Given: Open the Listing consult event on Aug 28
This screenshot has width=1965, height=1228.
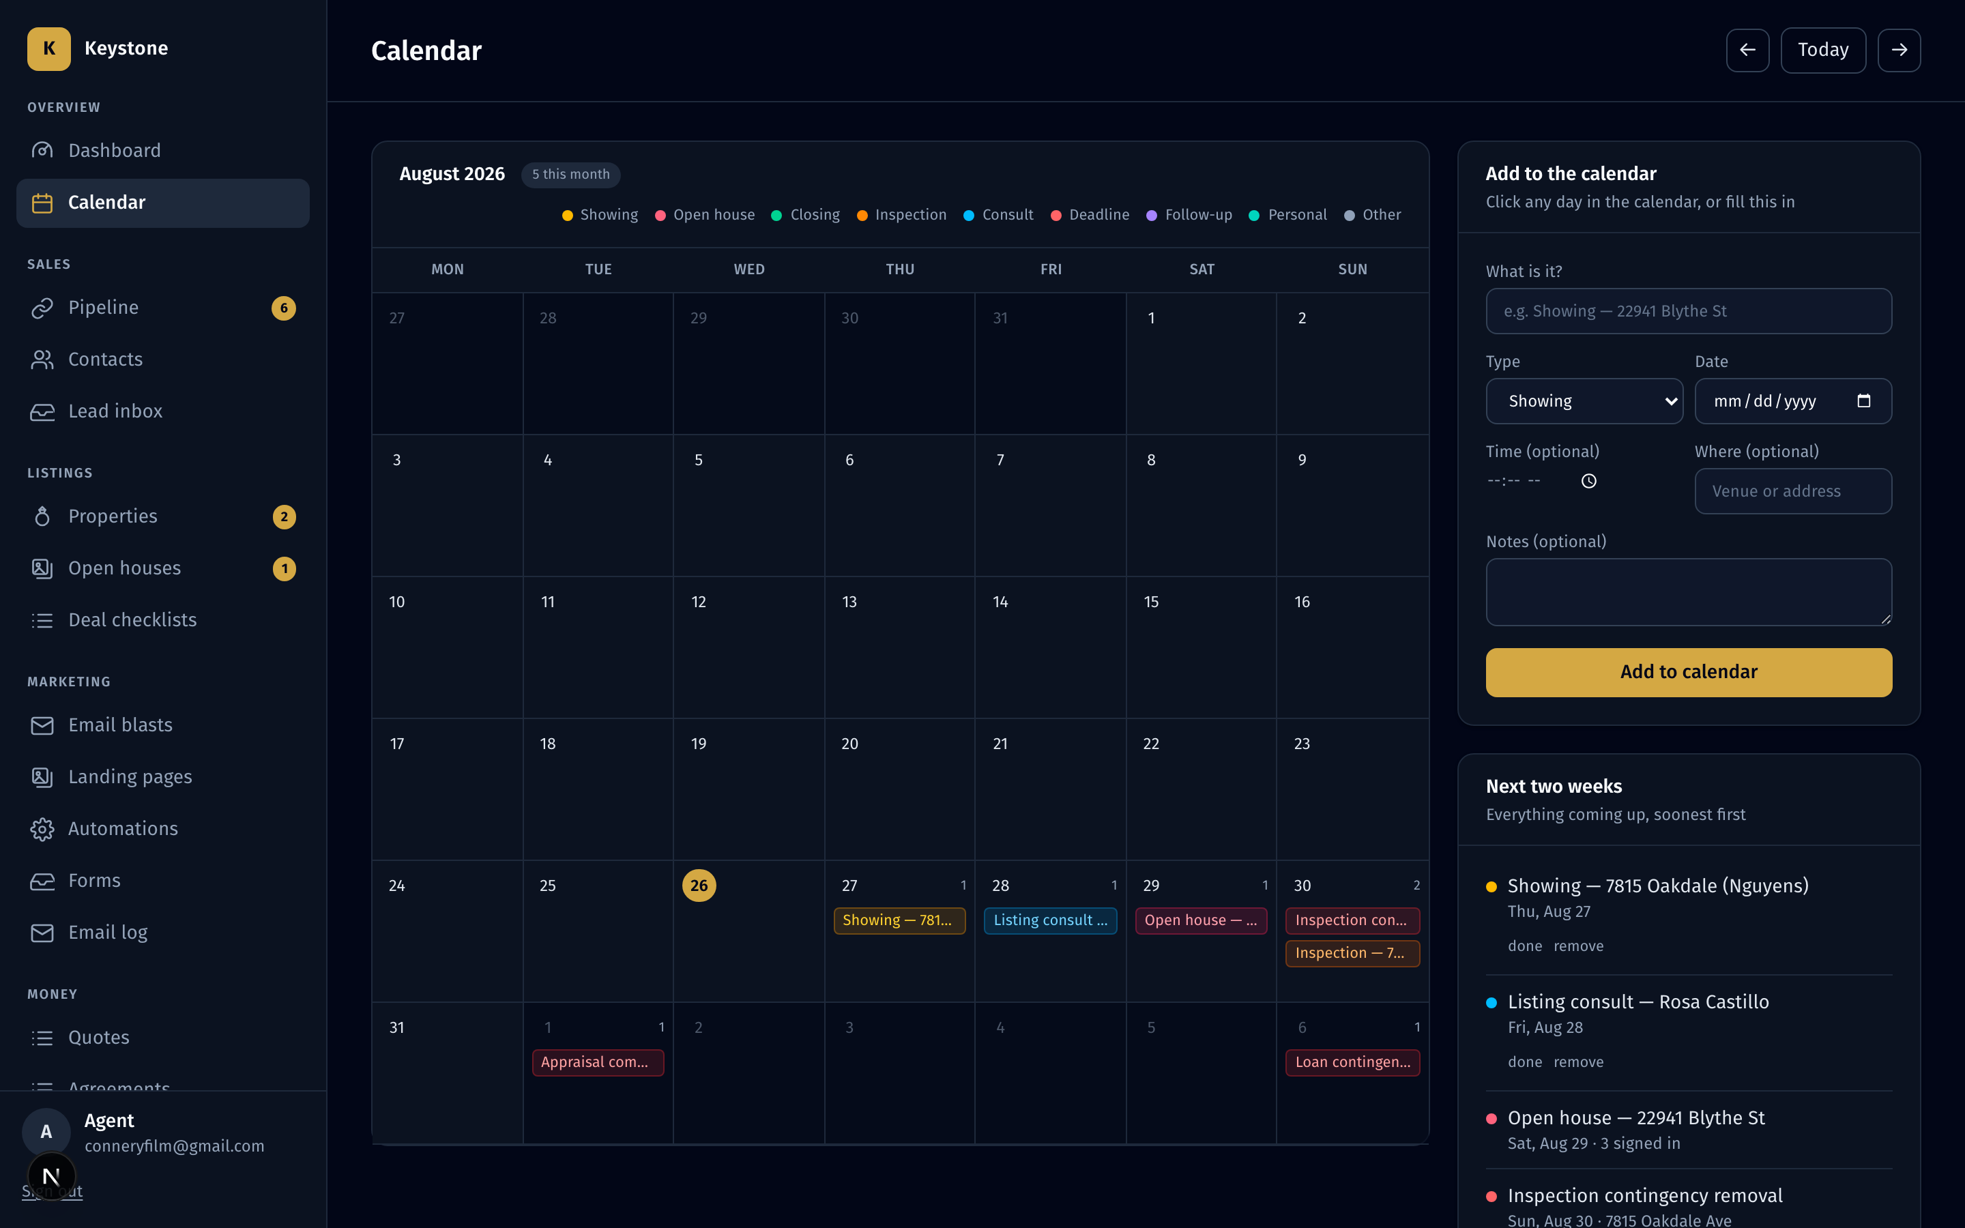Looking at the screenshot, I should tap(1051, 921).
